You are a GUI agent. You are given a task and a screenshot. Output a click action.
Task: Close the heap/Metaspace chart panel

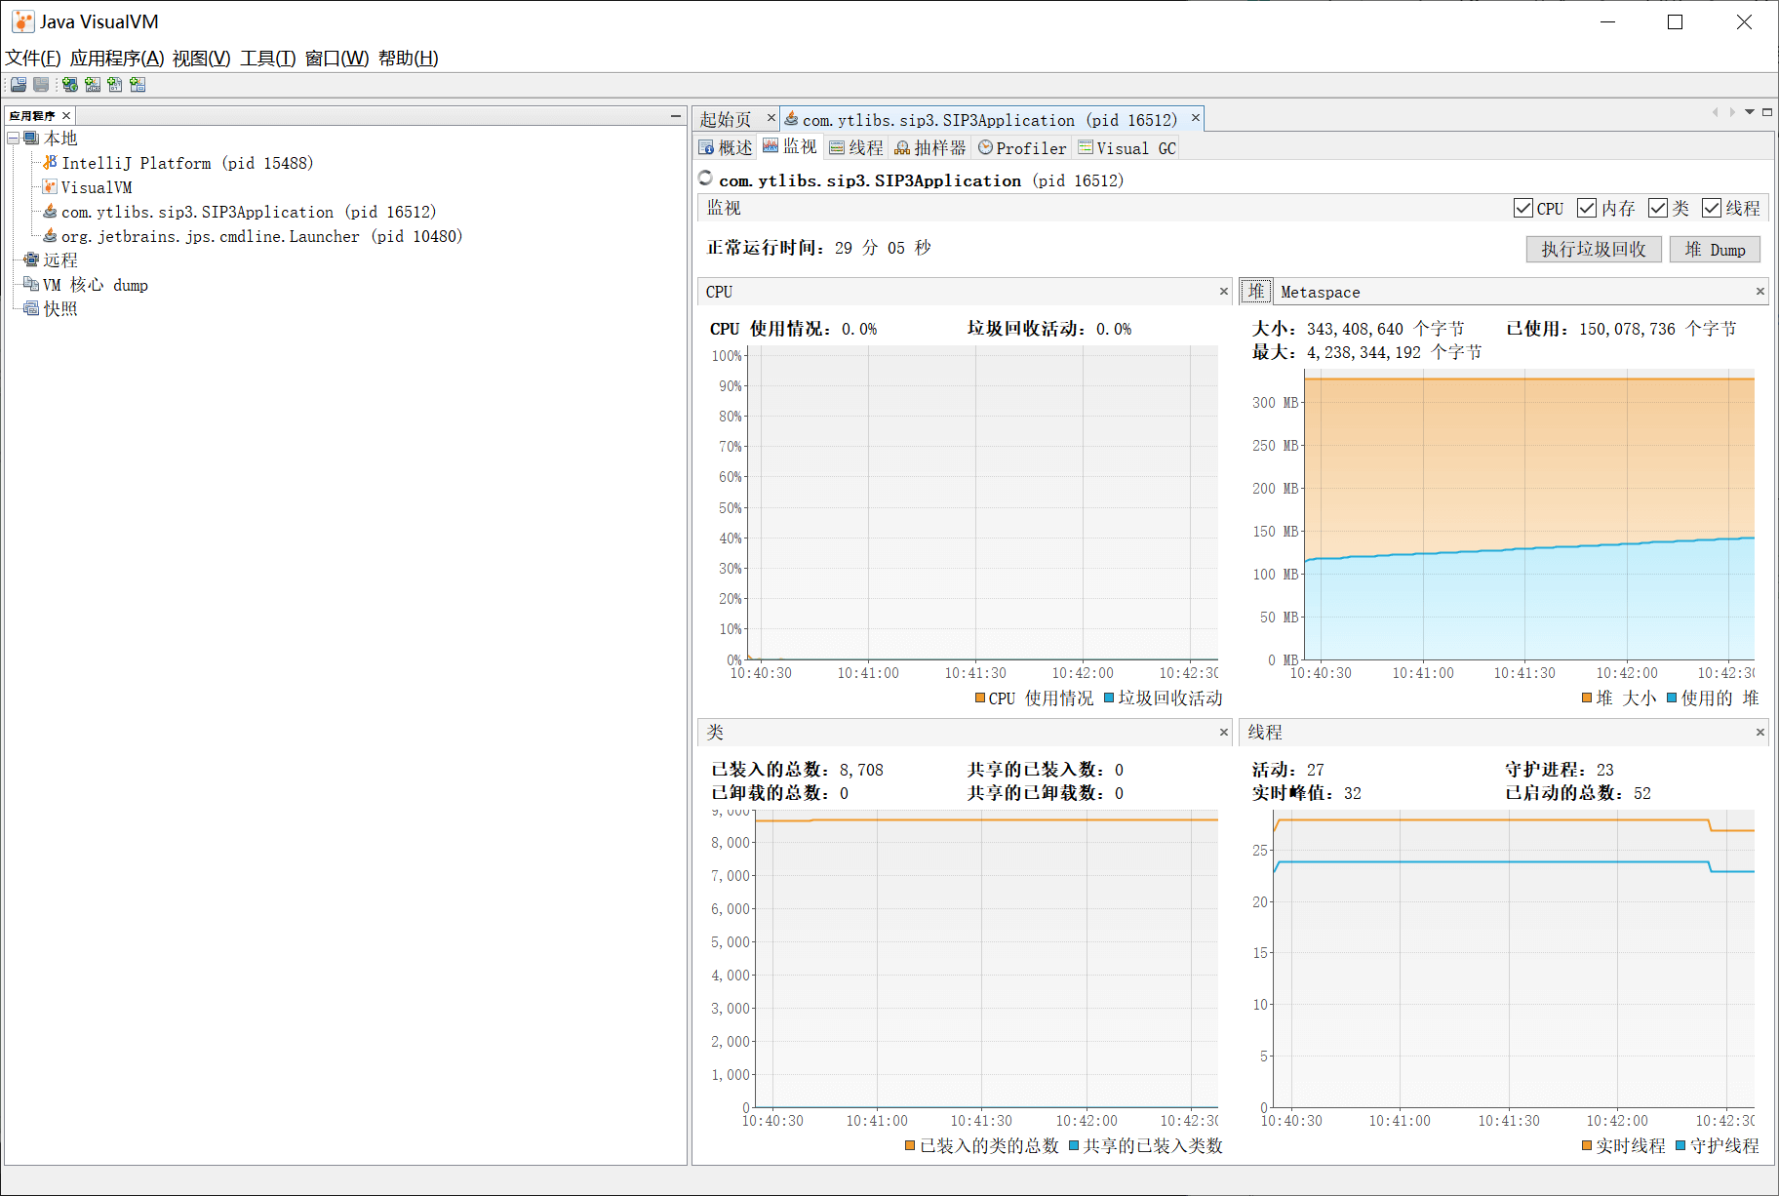(x=1760, y=292)
